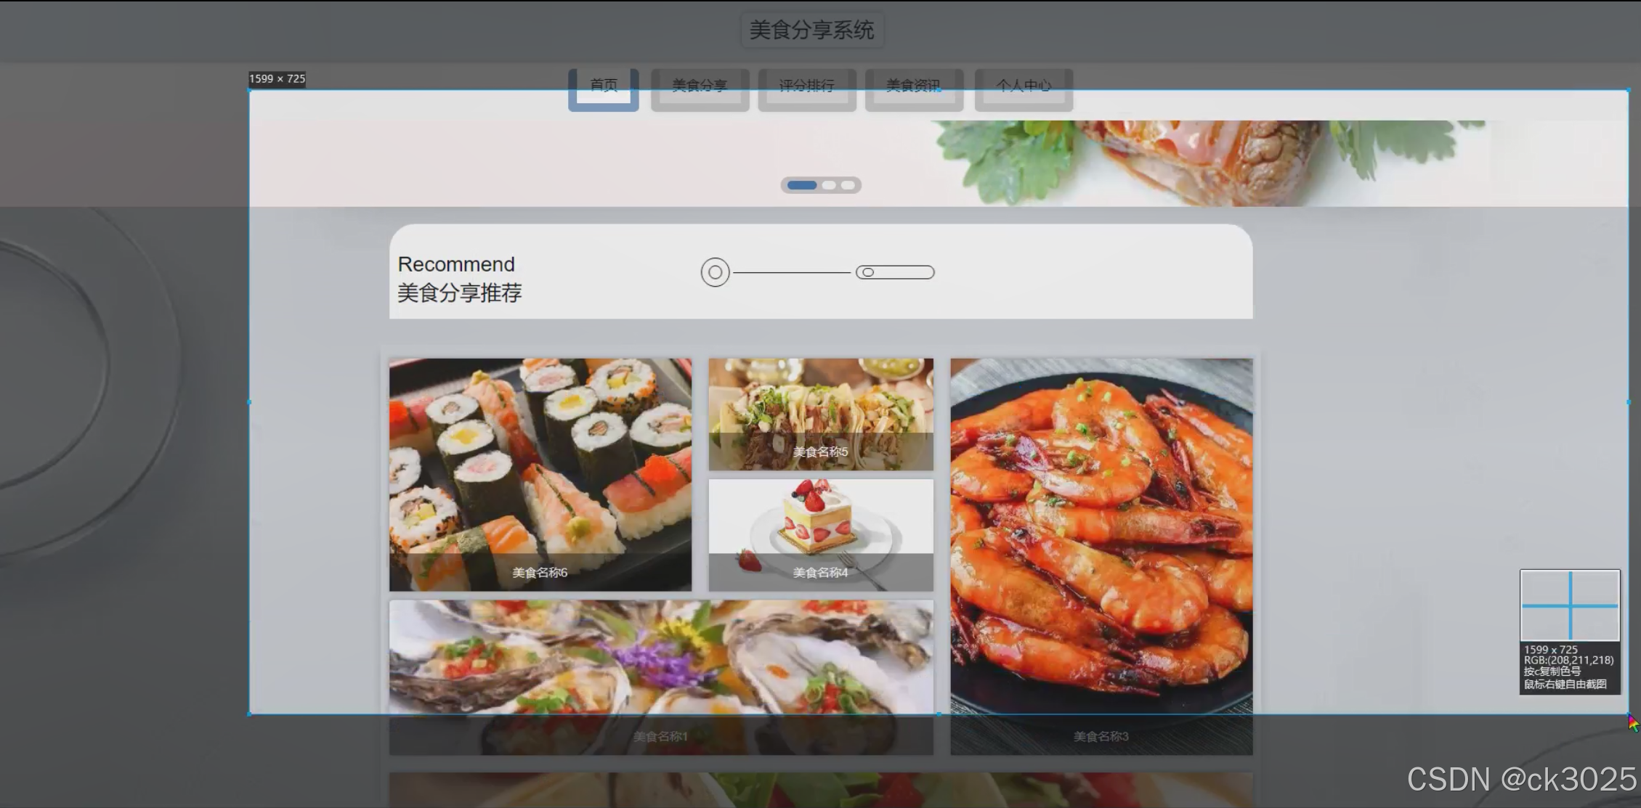Click the 首页 navigation tab
The height and width of the screenshot is (808, 1641).
click(603, 88)
